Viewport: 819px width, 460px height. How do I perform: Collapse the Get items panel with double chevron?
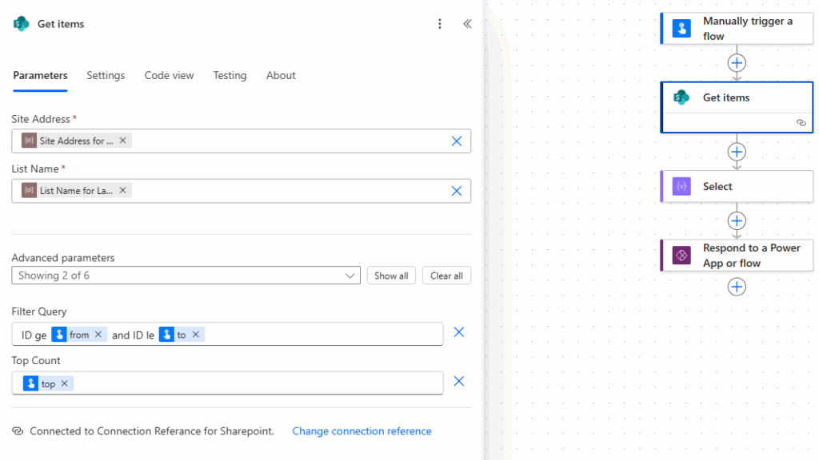point(467,24)
